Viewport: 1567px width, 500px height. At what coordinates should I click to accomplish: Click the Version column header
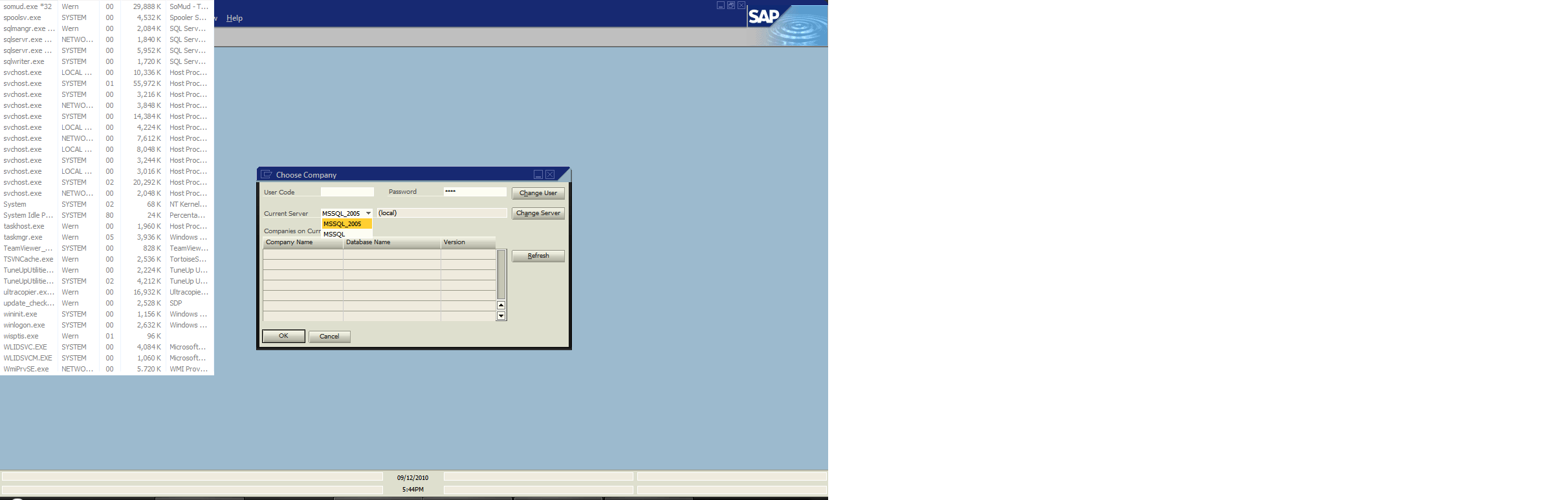[468, 242]
